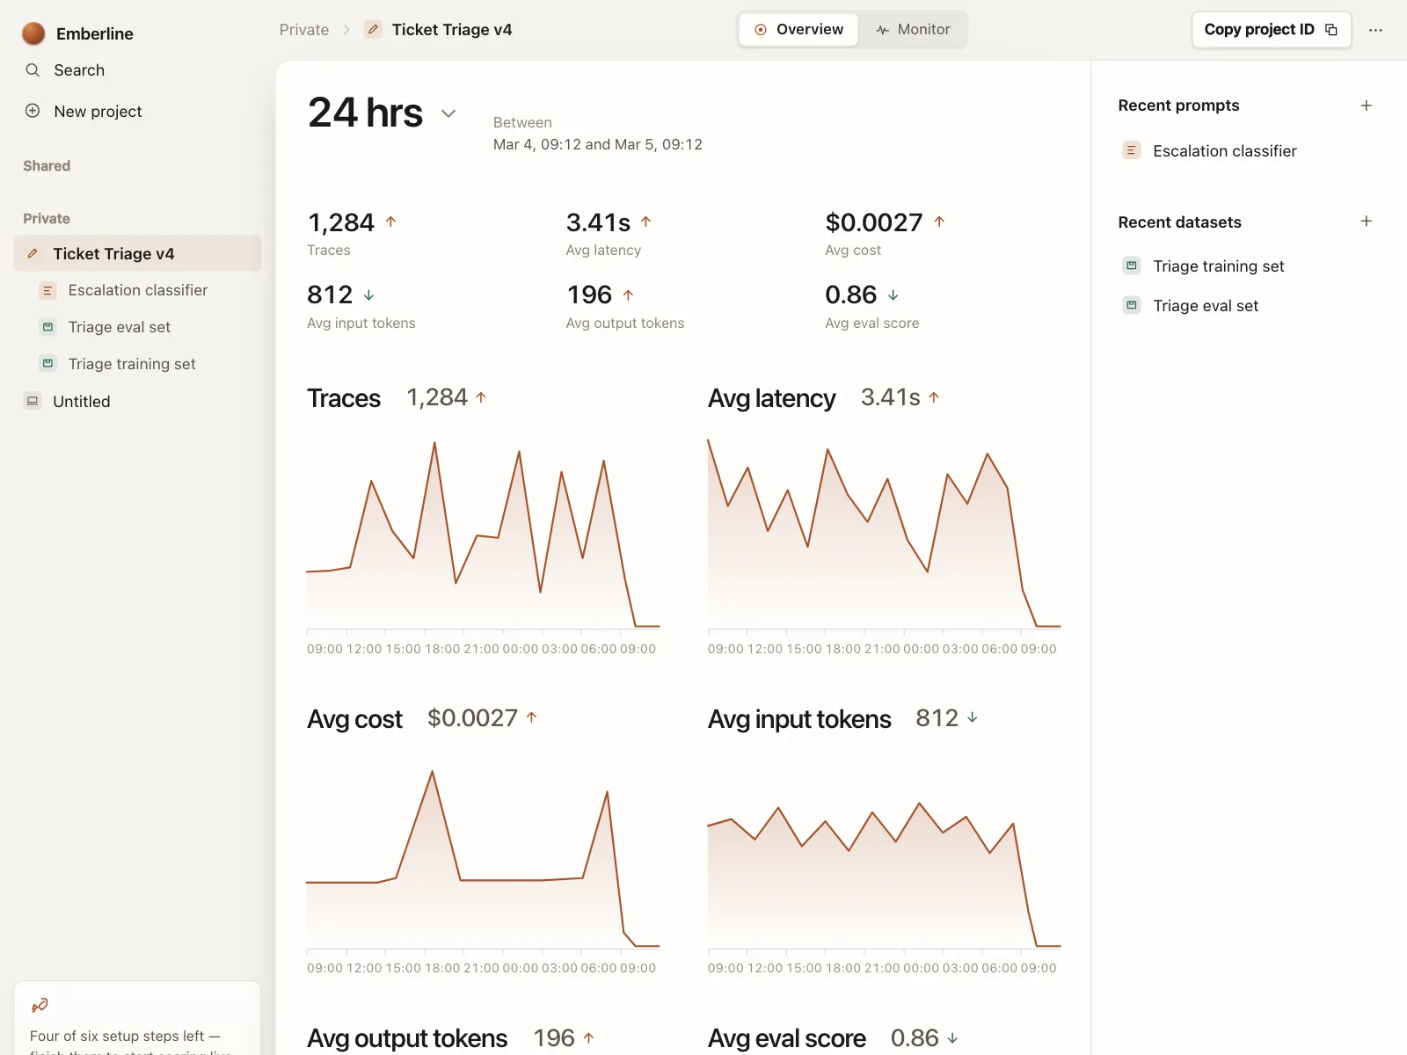Click Triage training set dataset icon in sidebar

coord(48,363)
